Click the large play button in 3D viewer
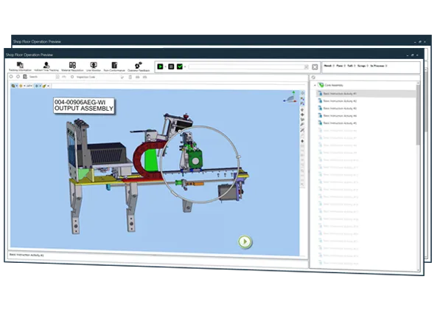The image size is (443, 316). tap(245, 241)
